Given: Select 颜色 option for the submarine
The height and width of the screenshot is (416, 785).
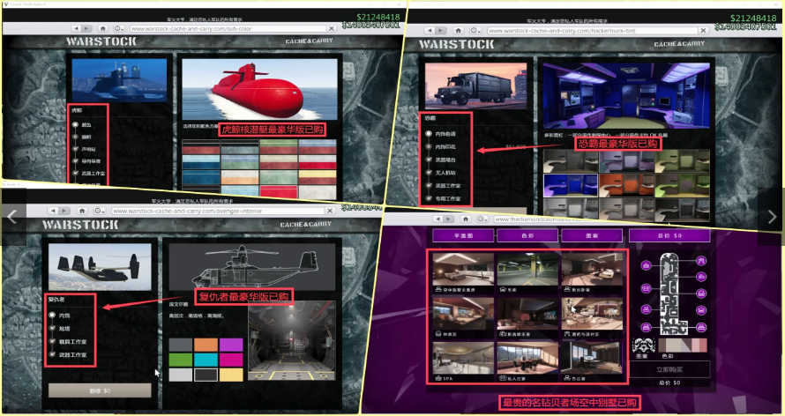Looking at the screenshot, I should (76, 124).
